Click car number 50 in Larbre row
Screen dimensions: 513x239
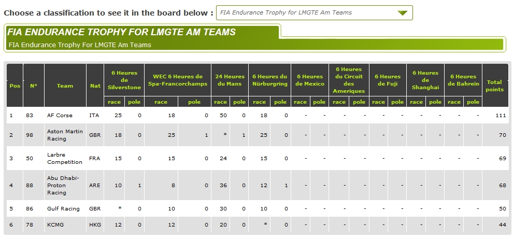click(x=30, y=159)
